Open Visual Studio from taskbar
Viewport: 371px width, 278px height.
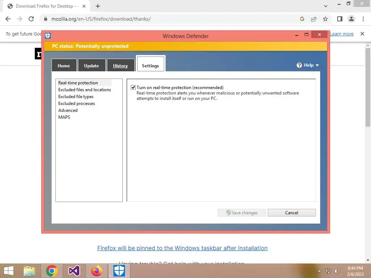(x=74, y=271)
